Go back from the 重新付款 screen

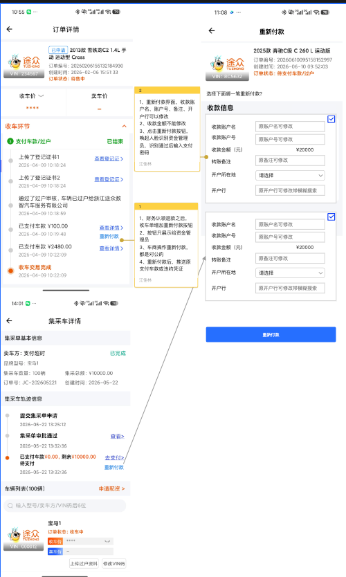pyautogui.click(x=212, y=30)
